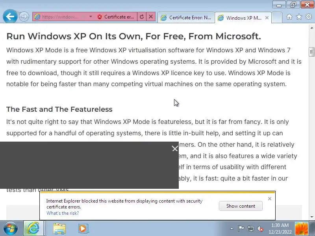315x236 pixels.
Task: Open Internet Explorer from the taskbar
Action: tap(33, 229)
